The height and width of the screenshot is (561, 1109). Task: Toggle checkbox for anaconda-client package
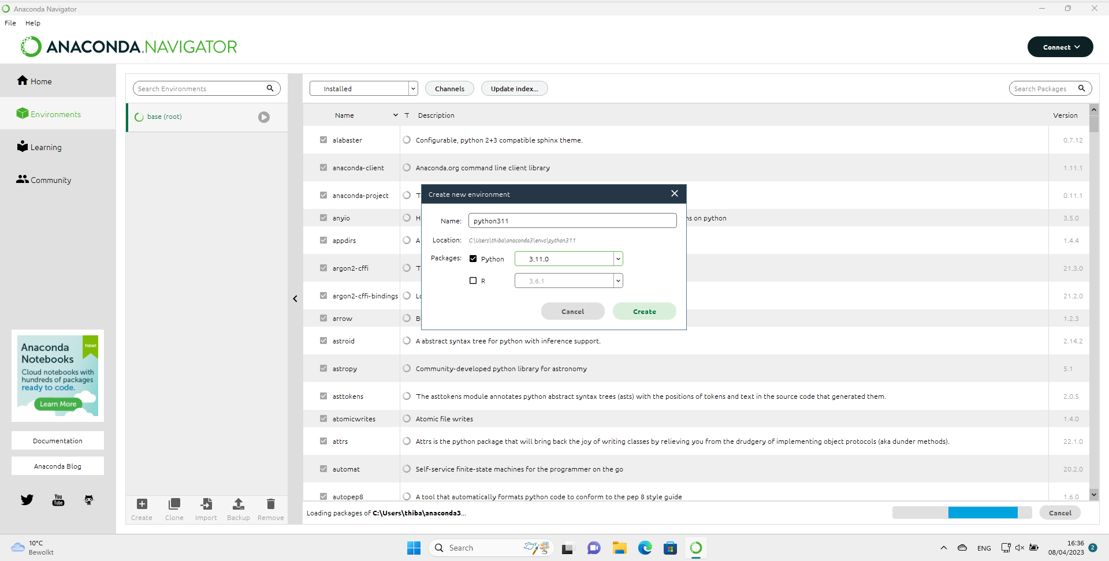pos(323,167)
